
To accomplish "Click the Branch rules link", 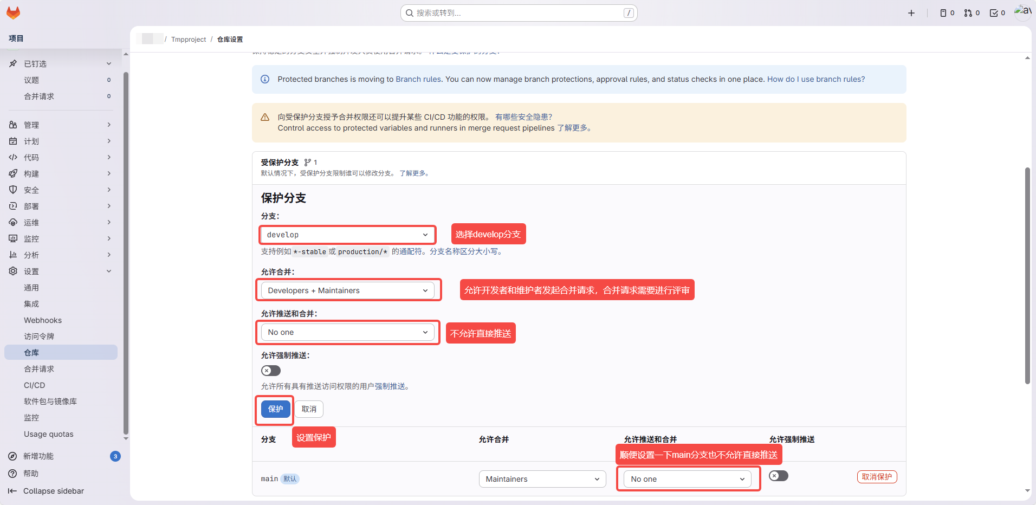I will pos(418,79).
